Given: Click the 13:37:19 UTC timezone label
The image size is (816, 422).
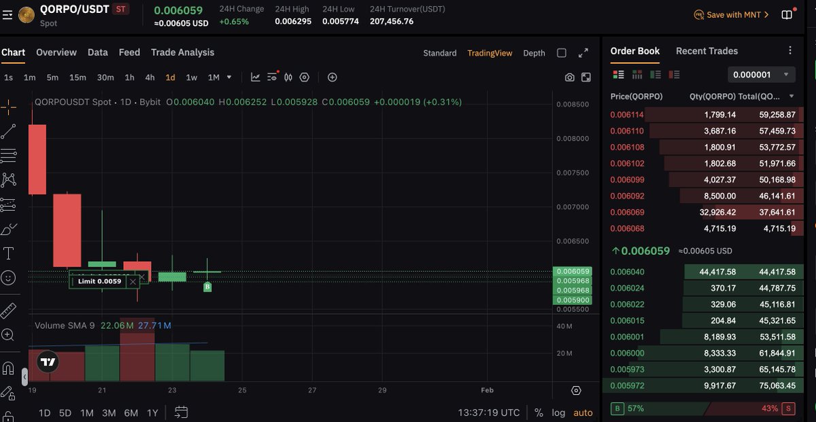Looking at the screenshot, I should (x=489, y=412).
